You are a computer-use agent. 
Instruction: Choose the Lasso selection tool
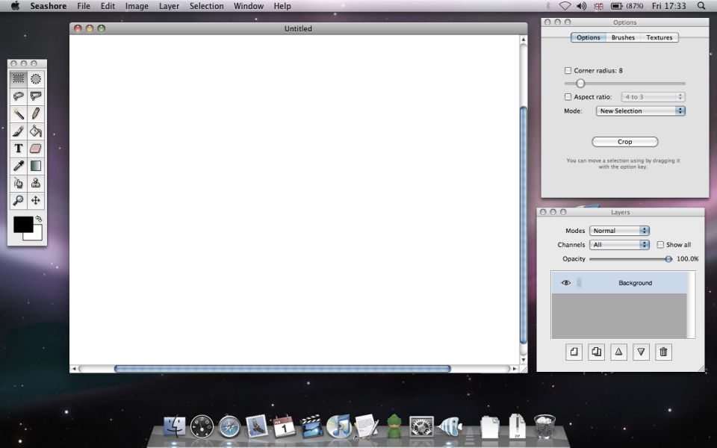click(19, 96)
